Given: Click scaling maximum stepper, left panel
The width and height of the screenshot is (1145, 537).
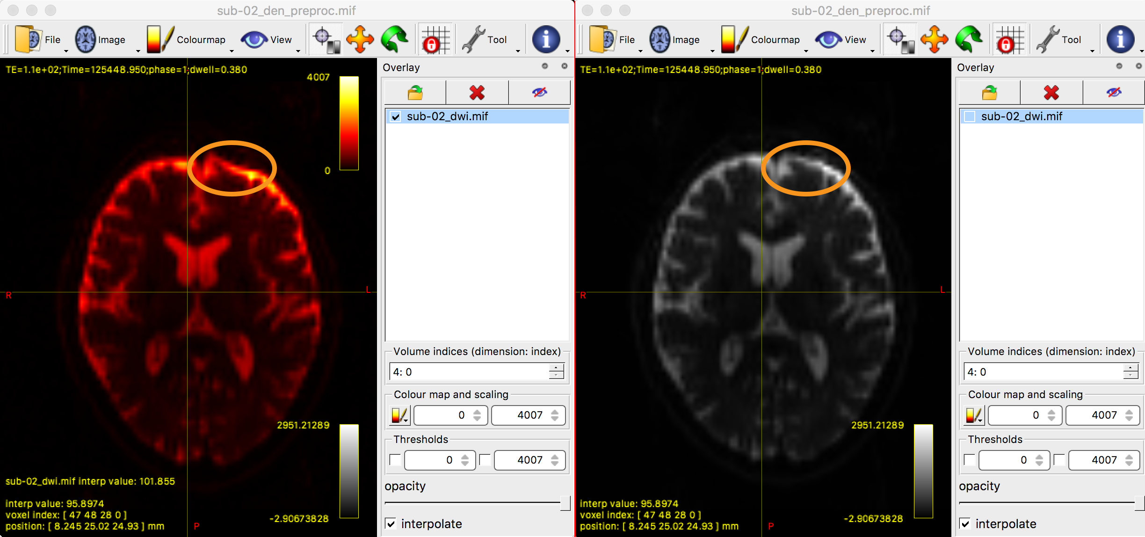Looking at the screenshot, I should click(555, 415).
